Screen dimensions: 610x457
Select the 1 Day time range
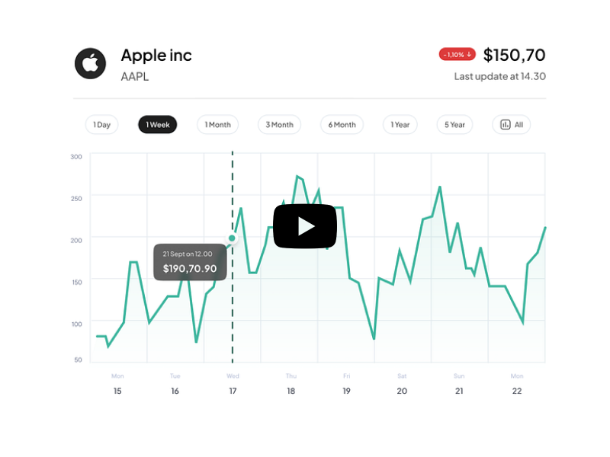[x=101, y=125]
